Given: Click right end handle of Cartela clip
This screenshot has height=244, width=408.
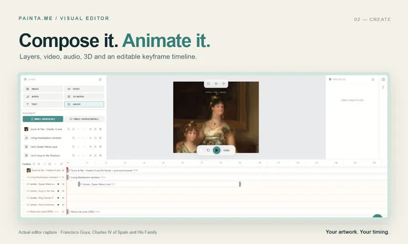Looking at the screenshot, I should coord(240,184).
